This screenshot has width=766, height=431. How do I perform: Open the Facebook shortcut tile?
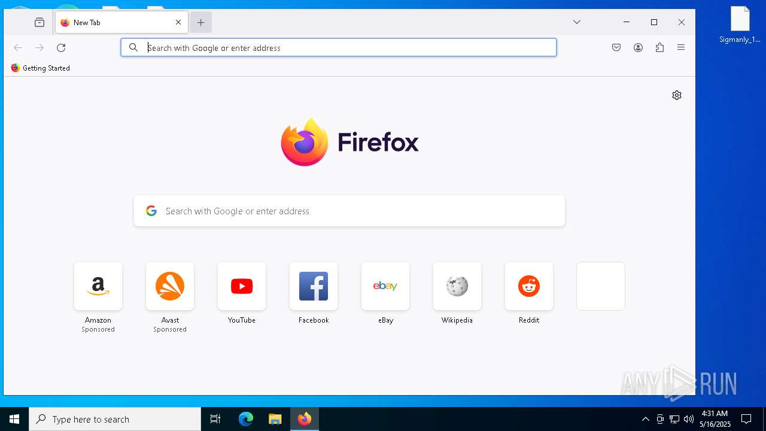[x=314, y=286]
